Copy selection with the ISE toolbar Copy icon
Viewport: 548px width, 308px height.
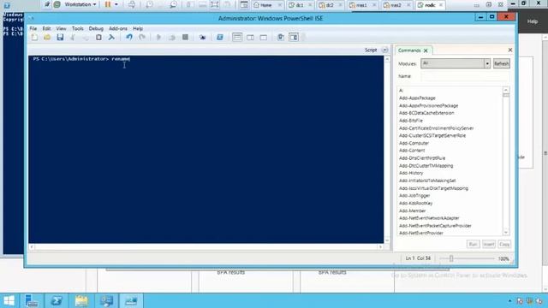pos(86,38)
